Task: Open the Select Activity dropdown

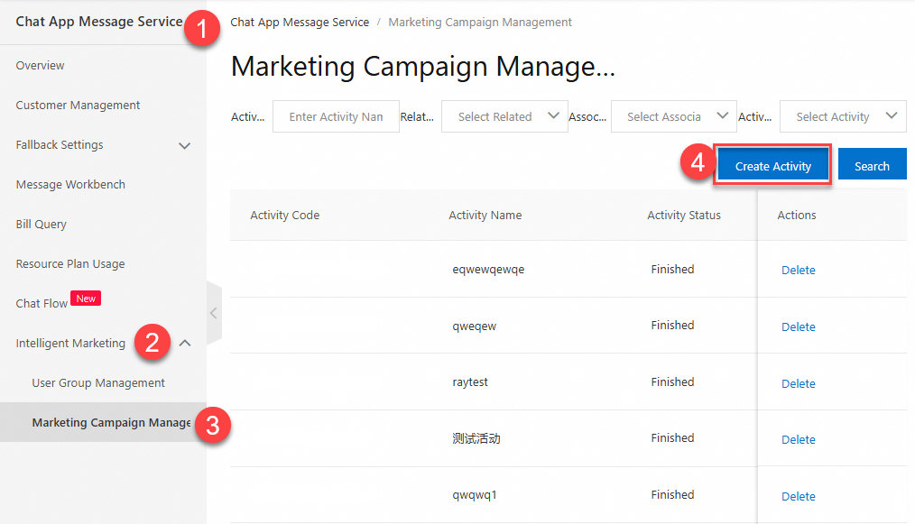Action: pos(843,116)
